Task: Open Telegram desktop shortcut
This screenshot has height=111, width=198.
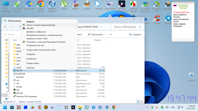Action: 168,19
